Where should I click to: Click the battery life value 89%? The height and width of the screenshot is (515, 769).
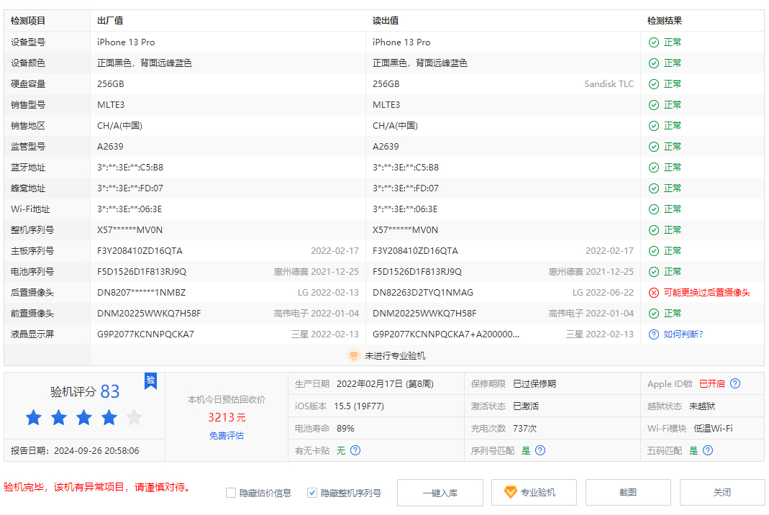(x=345, y=428)
